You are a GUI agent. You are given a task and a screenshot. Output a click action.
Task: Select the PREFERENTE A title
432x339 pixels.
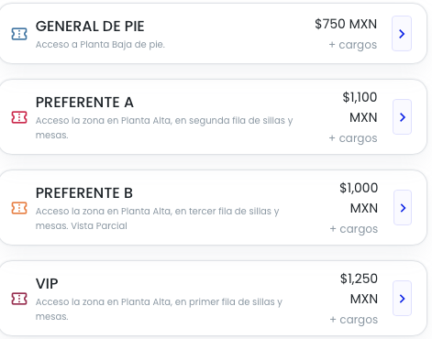tap(84, 103)
